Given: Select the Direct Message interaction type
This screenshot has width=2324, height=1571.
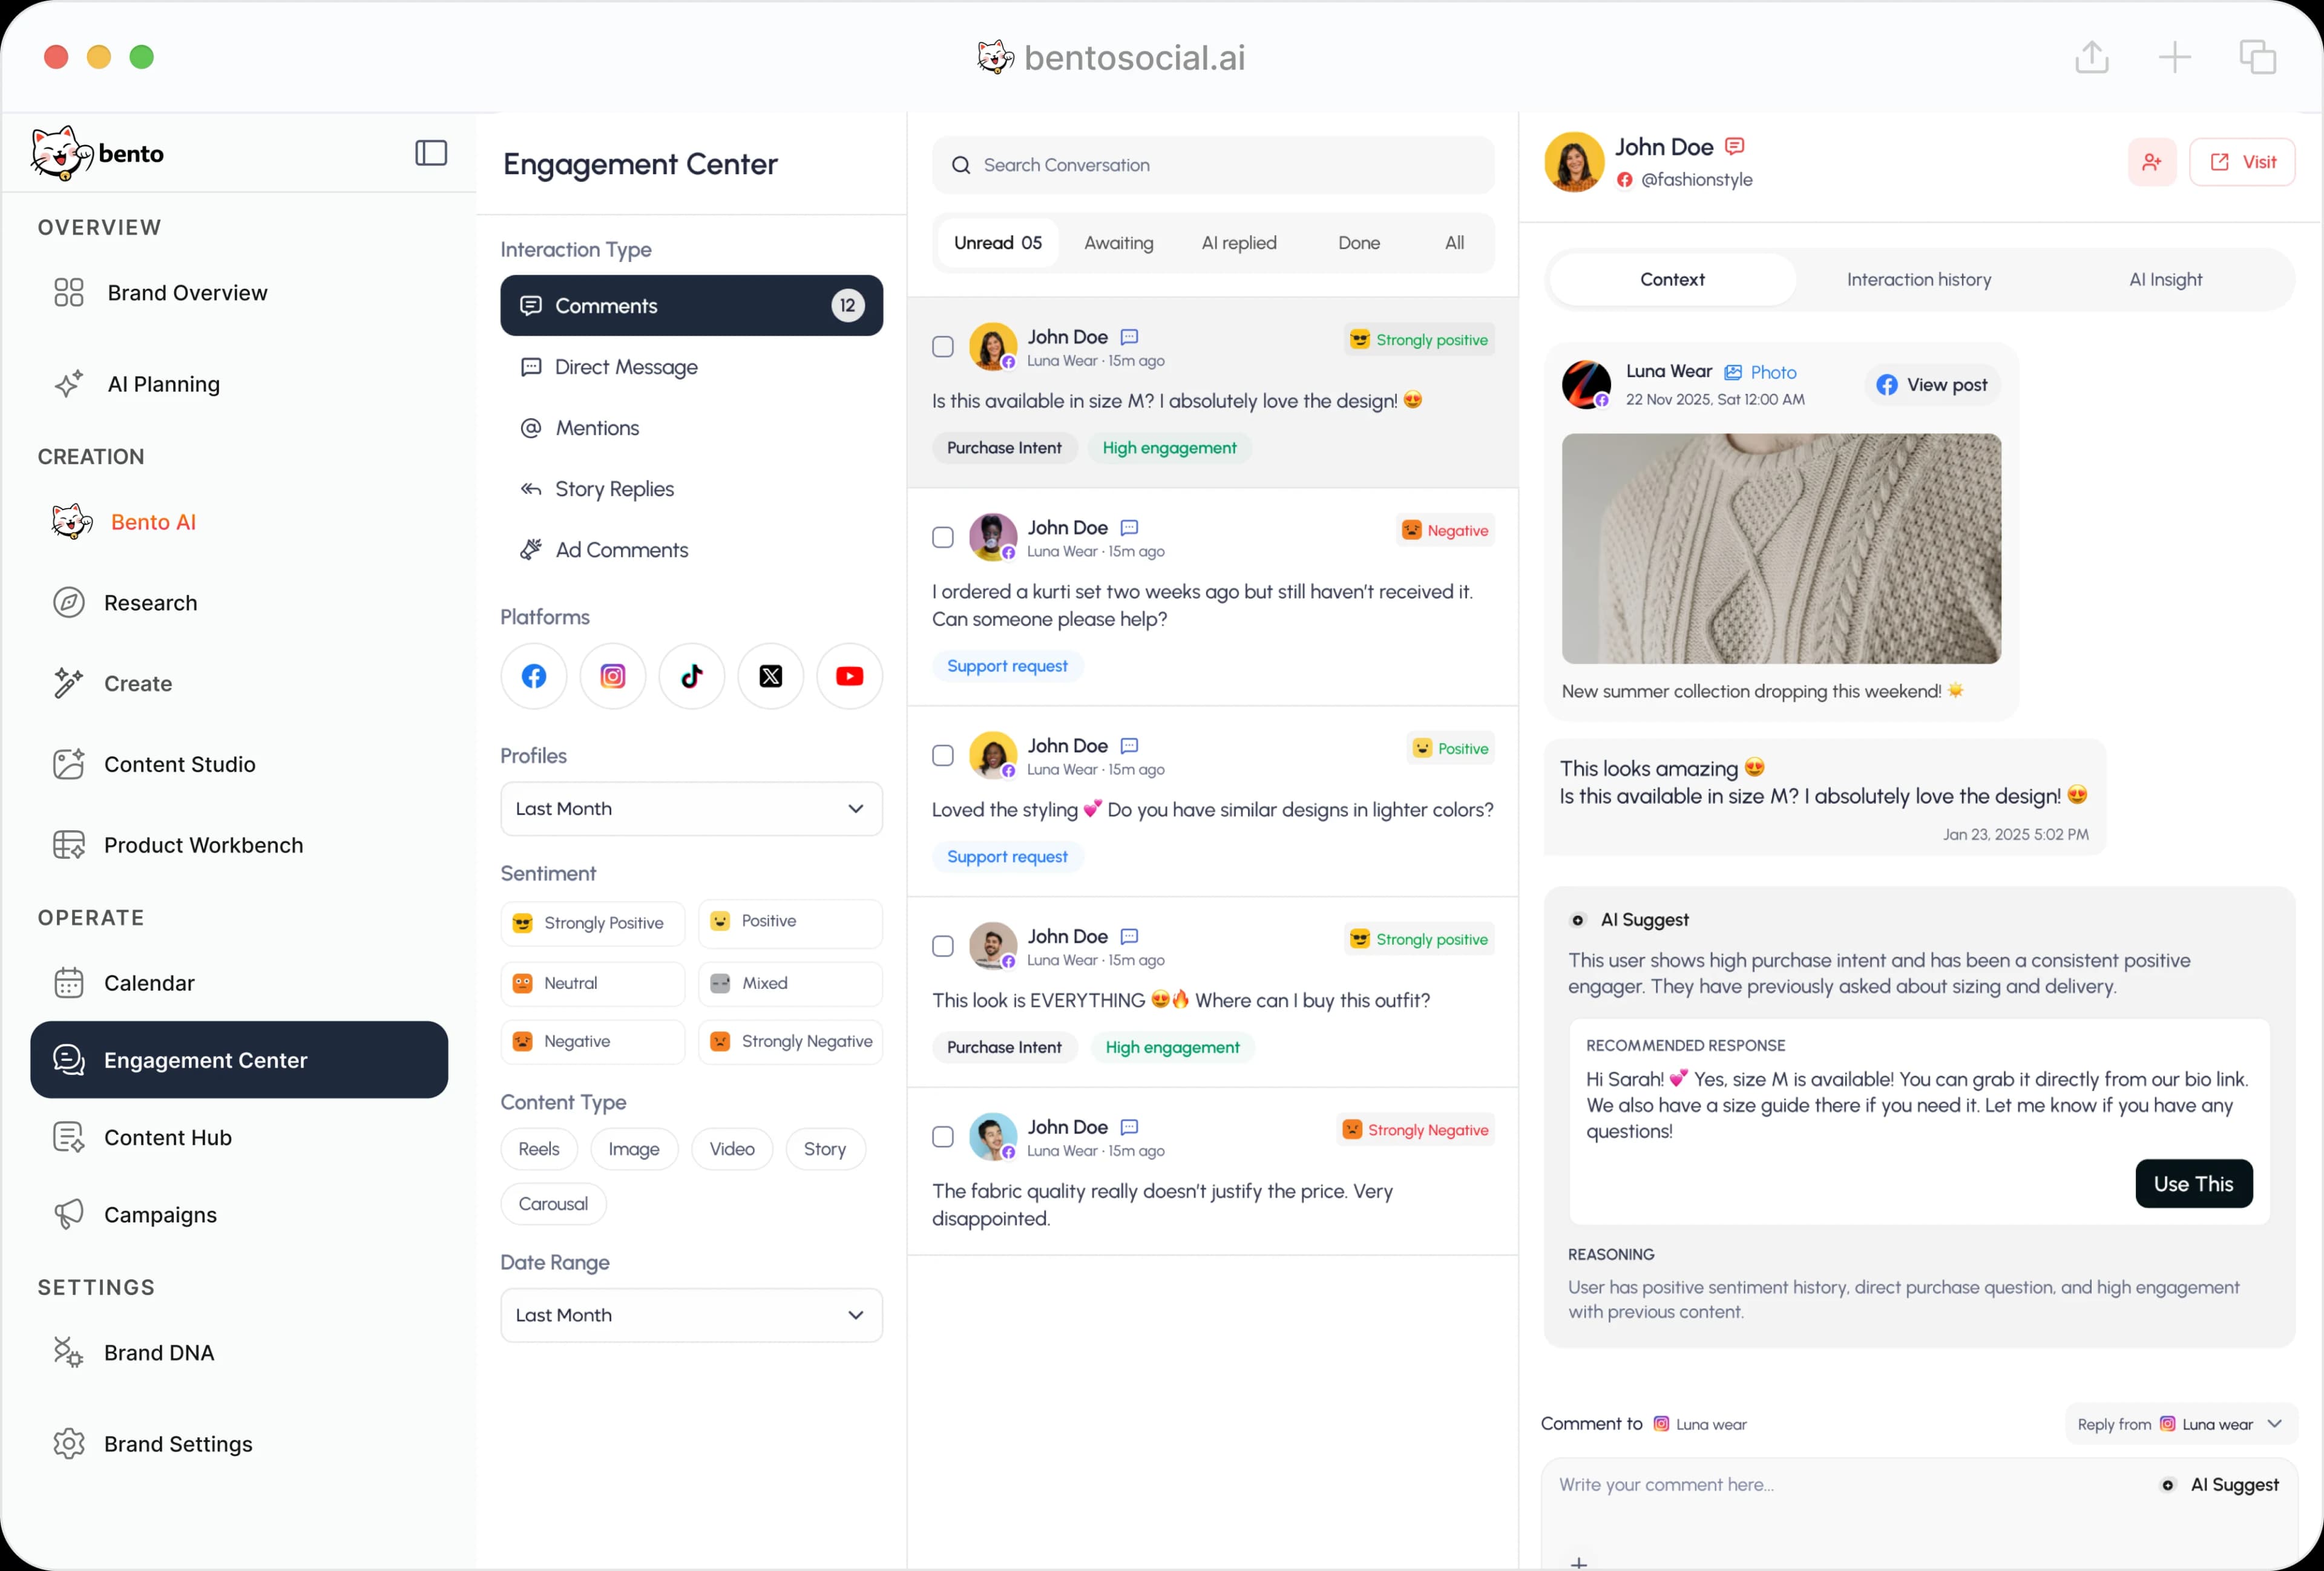Looking at the screenshot, I should pos(692,367).
